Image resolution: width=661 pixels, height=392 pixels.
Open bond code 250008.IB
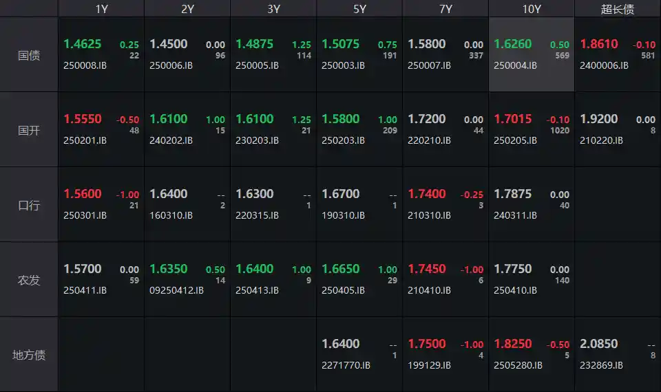click(85, 65)
